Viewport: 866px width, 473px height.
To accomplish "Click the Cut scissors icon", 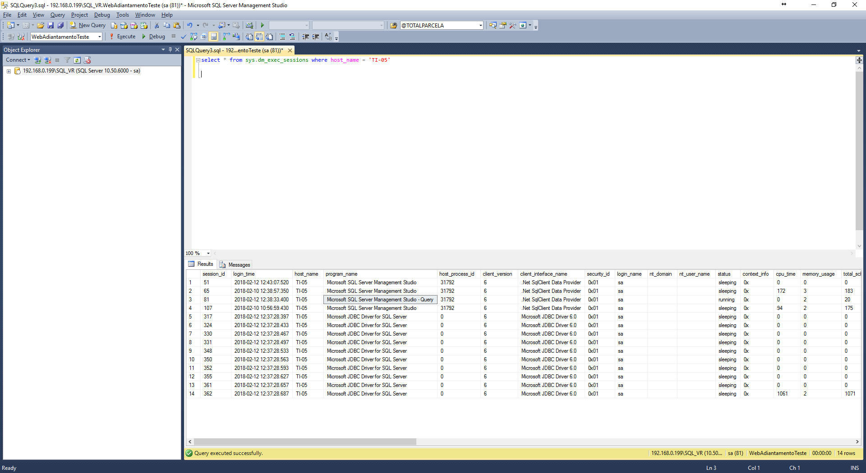I will coord(157,25).
